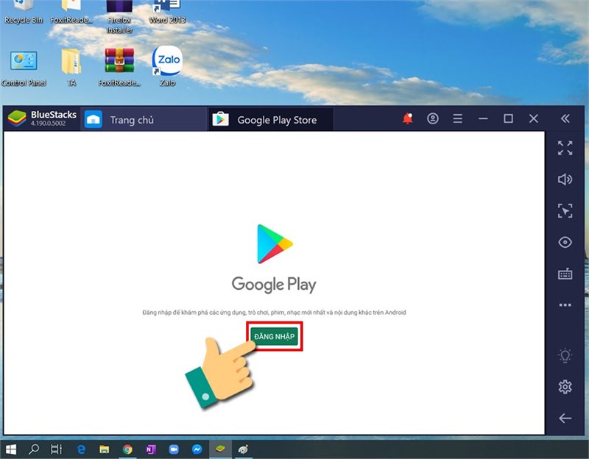
Task: Launch Microsoft Edge from the taskbar
Action: coord(81,449)
